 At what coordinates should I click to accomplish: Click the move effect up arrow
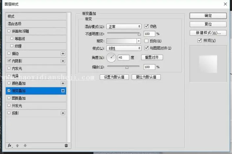click(x=17, y=145)
